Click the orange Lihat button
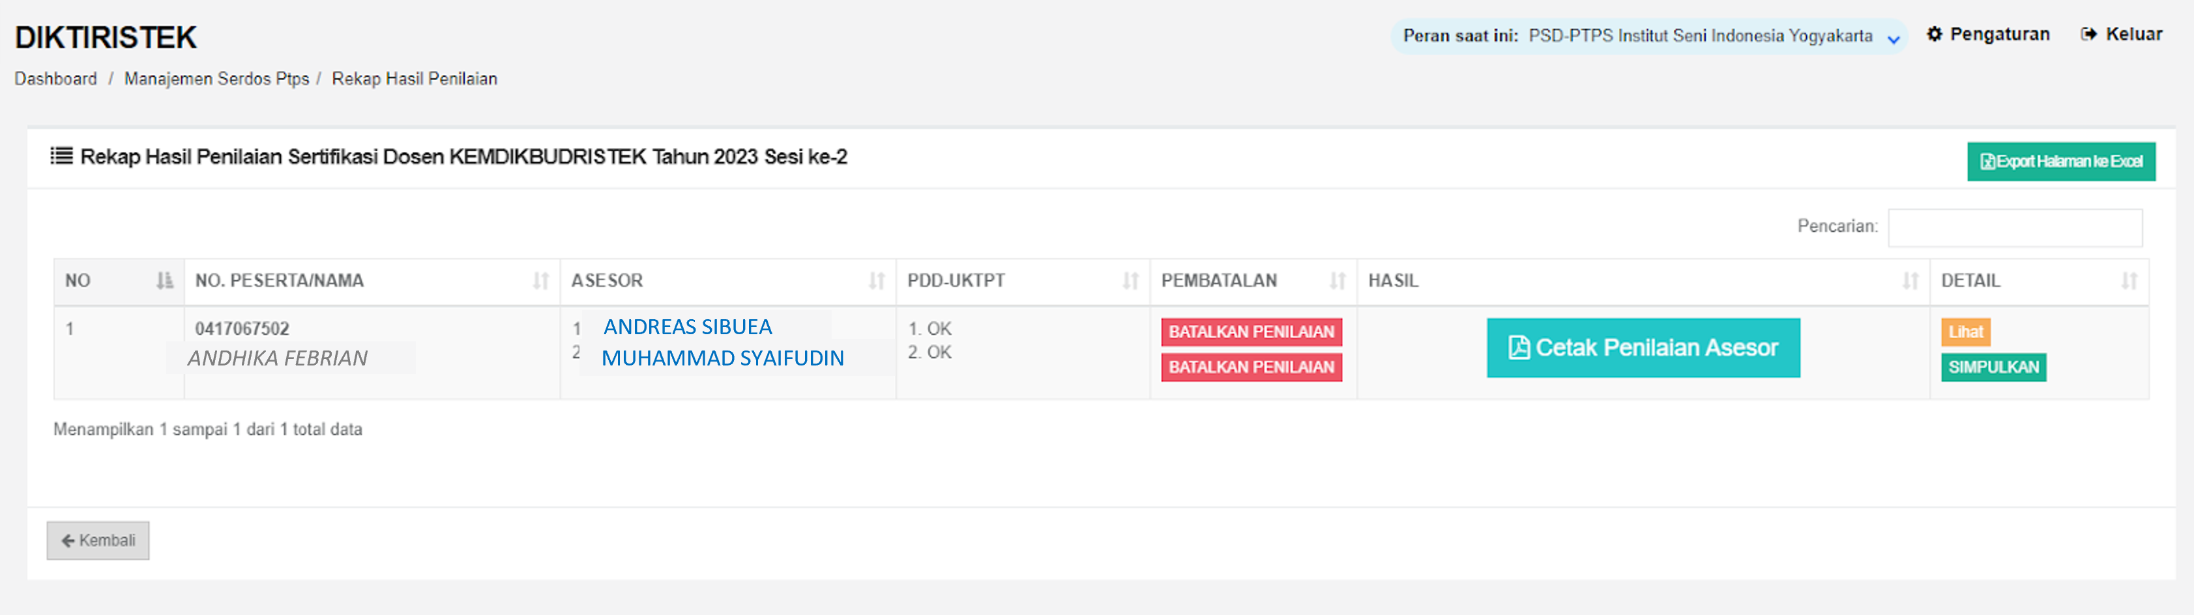This screenshot has width=2194, height=615. click(1966, 332)
